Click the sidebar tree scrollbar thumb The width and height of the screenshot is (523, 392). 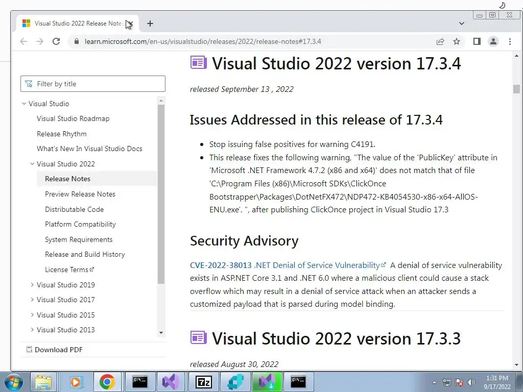(x=161, y=194)
